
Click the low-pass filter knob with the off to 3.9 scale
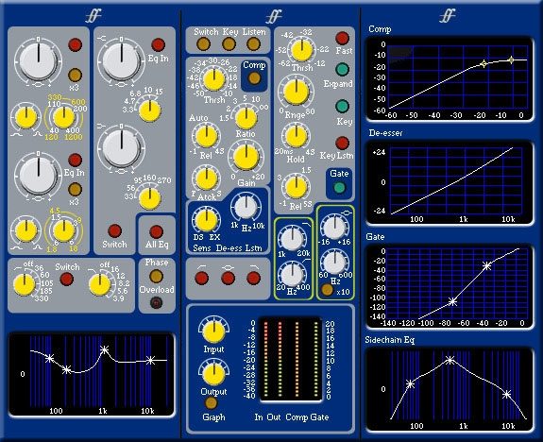click(x=100, y=284)
